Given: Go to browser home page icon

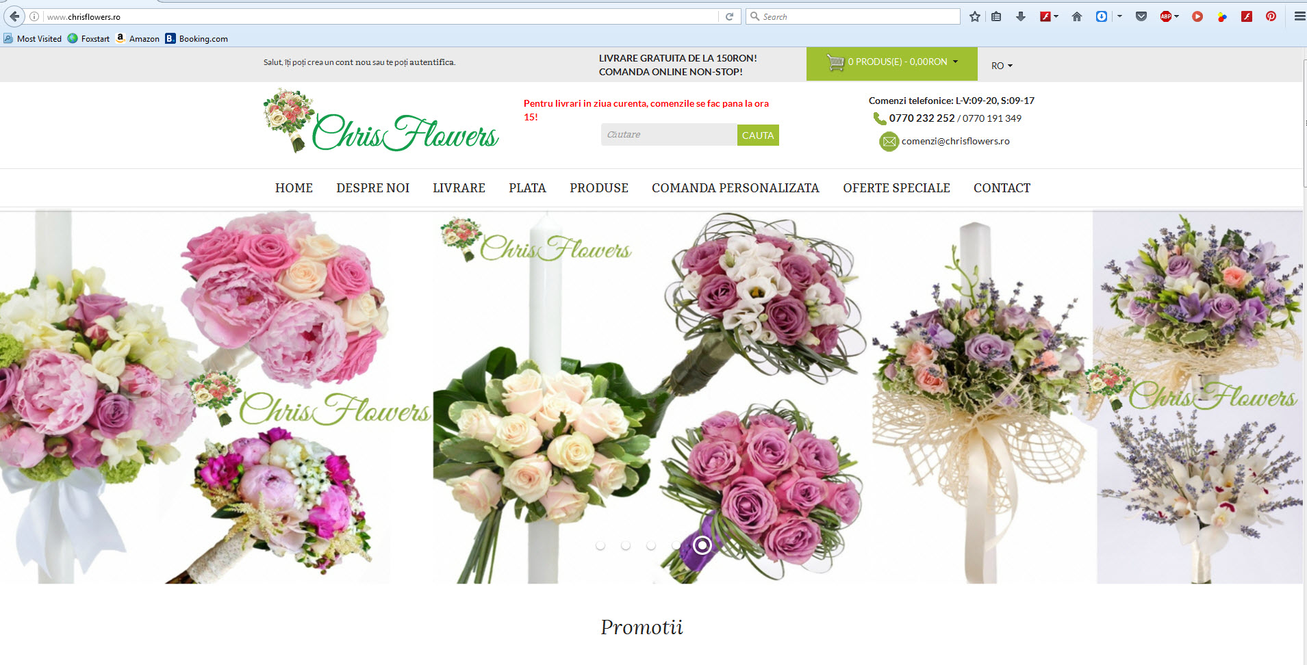Looking at the screenshot, I should [x=1077, y=16].
